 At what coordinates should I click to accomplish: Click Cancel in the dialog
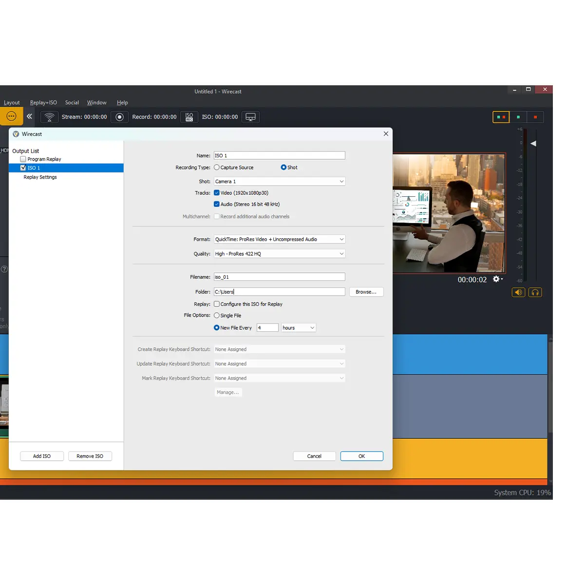(x=314, y=456)
